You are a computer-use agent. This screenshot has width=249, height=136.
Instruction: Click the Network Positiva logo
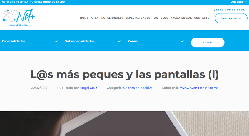(19, 17)
